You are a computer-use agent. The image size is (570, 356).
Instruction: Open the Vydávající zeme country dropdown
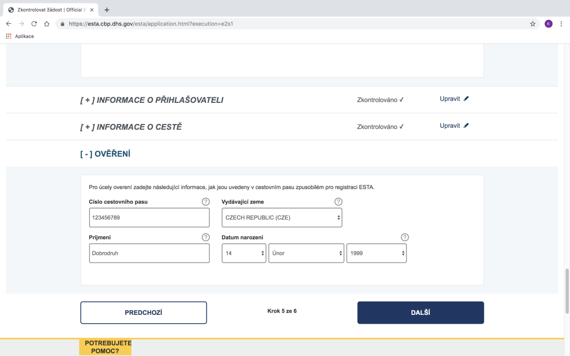(282, 218)
